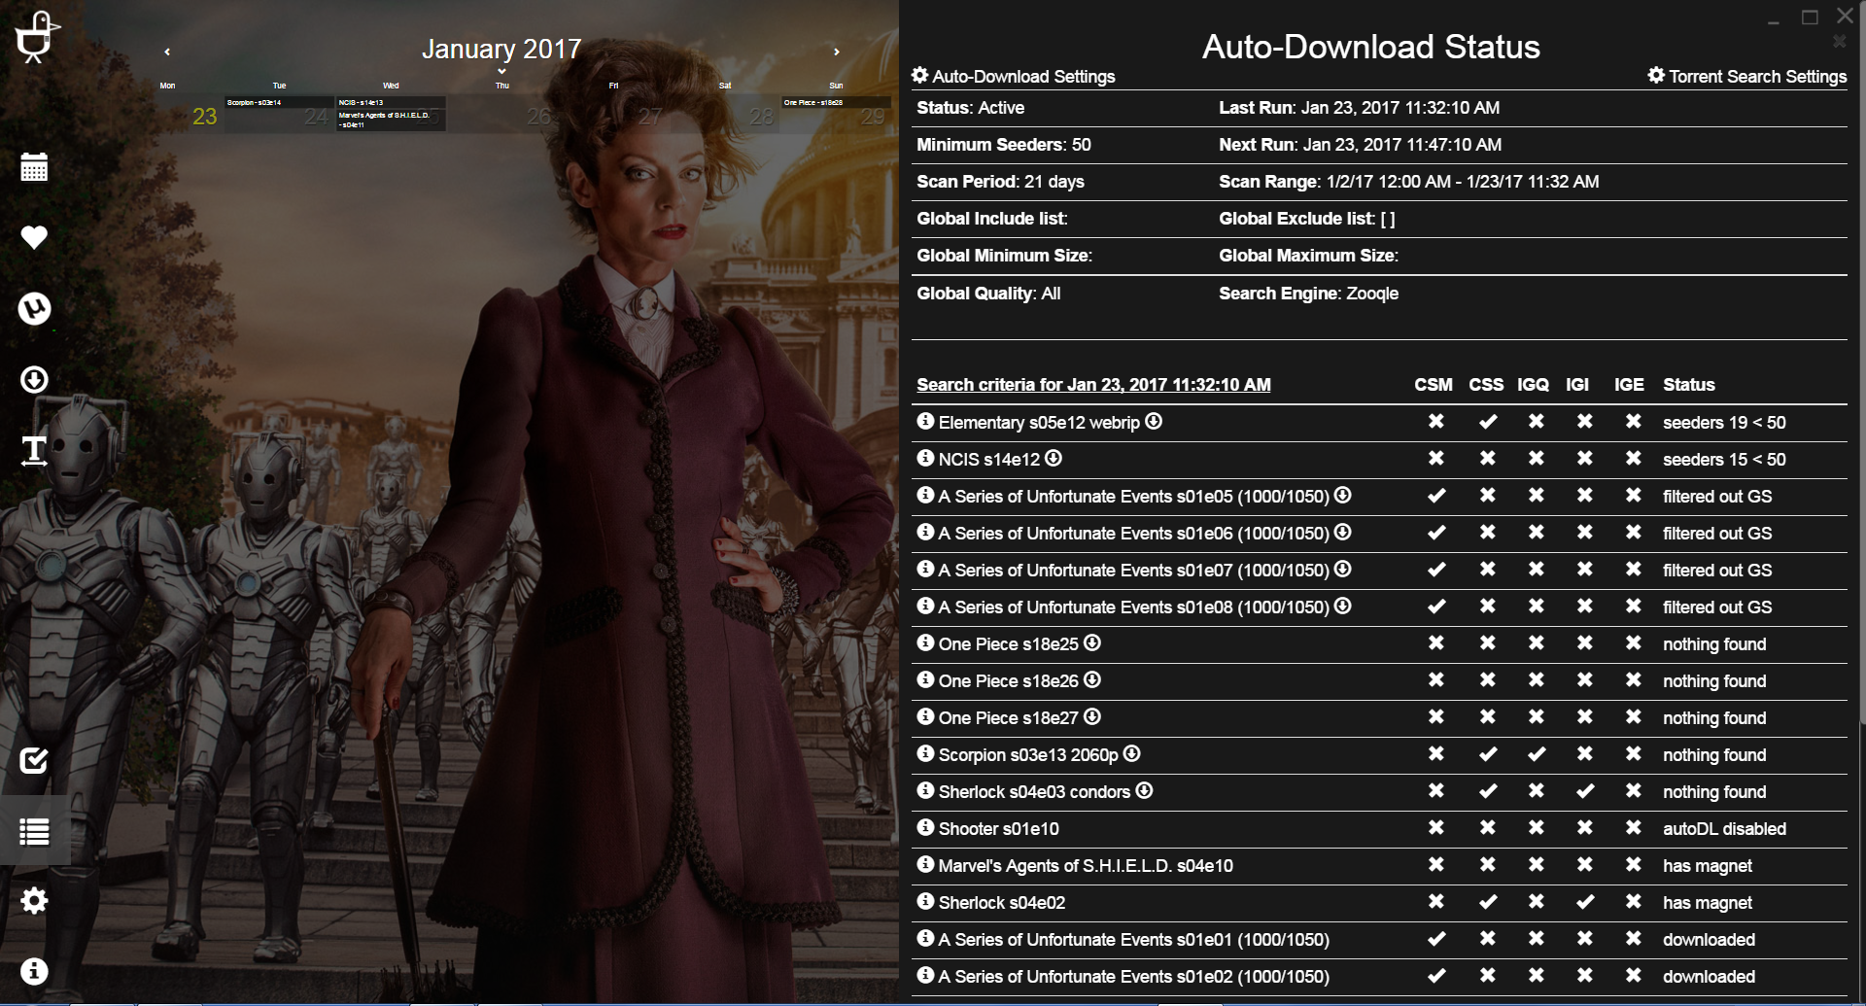
Task: Download torrent for Unfortunate Events s01e06
Action: point(1343,532)
